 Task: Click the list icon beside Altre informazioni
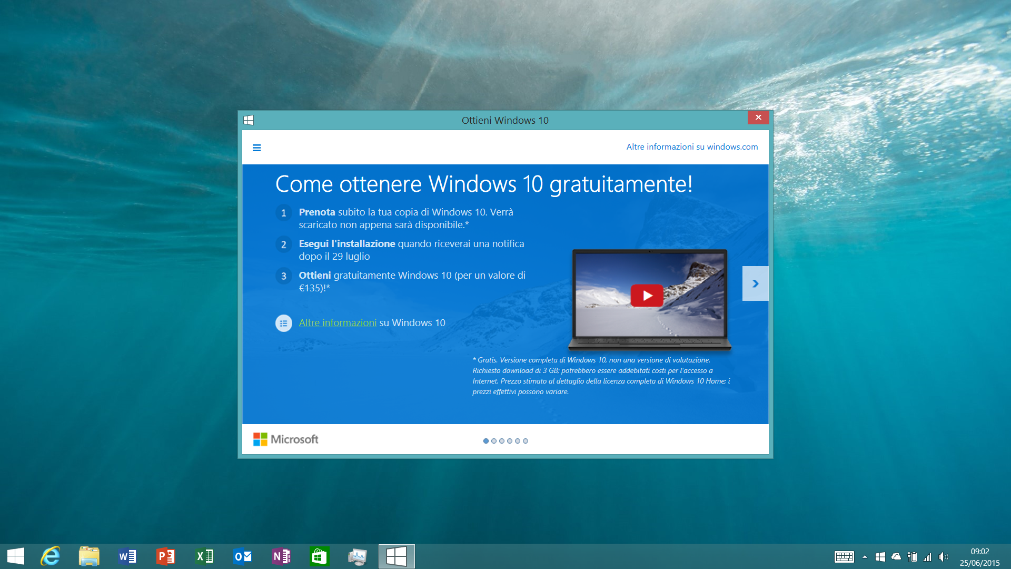coord(284,323)
